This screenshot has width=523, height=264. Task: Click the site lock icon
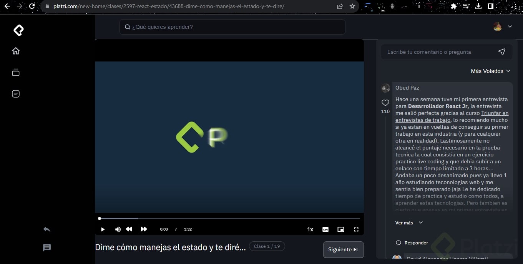coord(47,6)
